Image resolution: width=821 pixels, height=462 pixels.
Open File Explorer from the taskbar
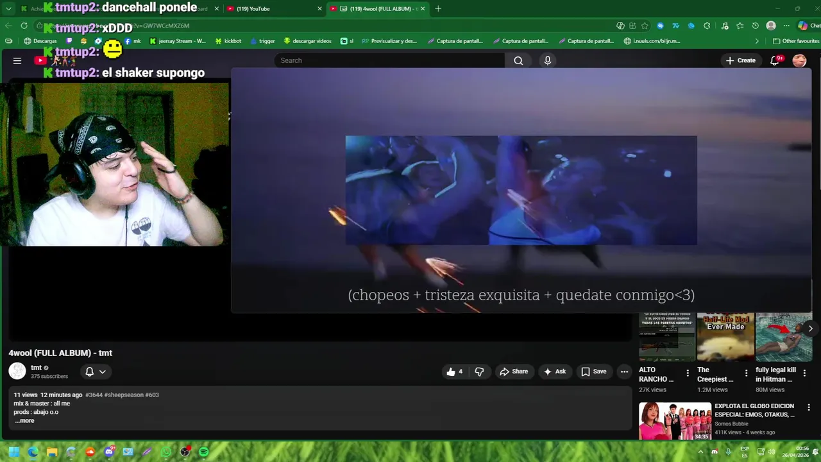52,452
